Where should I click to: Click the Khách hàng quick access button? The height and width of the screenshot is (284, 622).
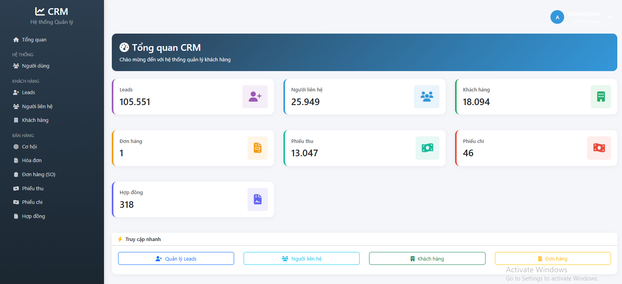(427, 259)
